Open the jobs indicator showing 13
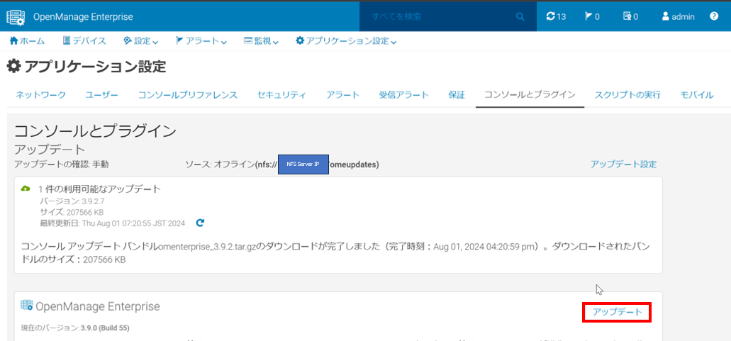 click(x=556, y=17)
